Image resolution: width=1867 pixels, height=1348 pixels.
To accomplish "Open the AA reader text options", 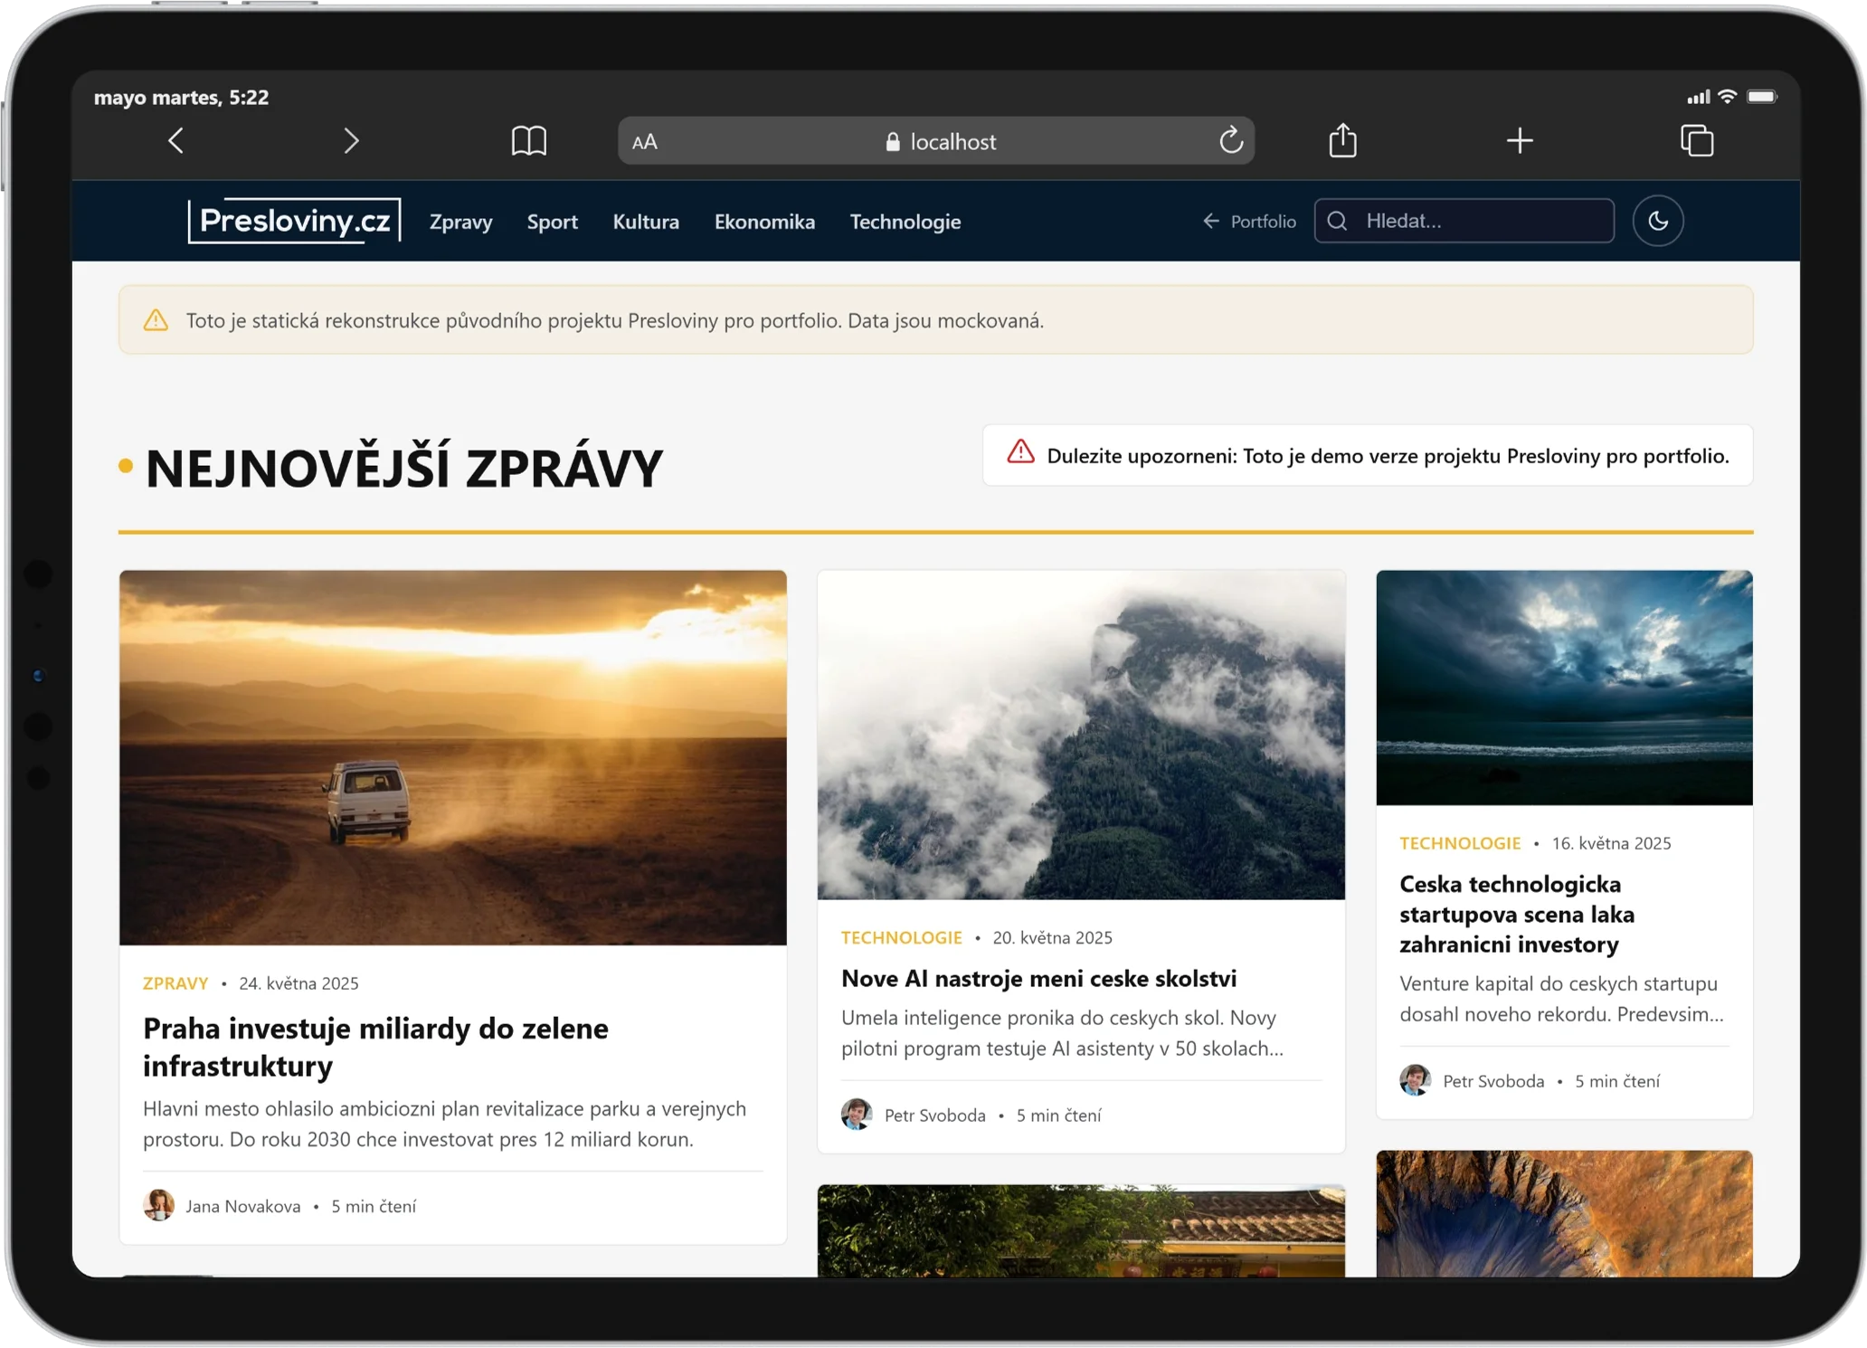I will click(x=645, y=142).
